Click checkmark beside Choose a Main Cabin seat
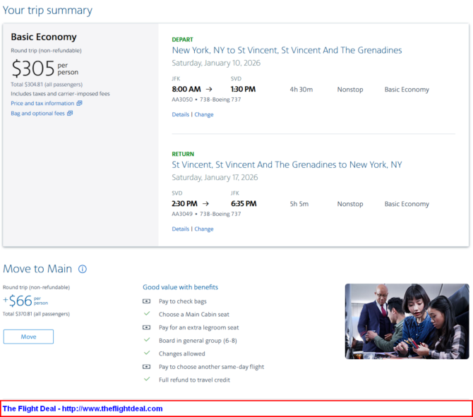Image resolution: width=473 pixels, height=417 pixels. click(x=147, y=313)
